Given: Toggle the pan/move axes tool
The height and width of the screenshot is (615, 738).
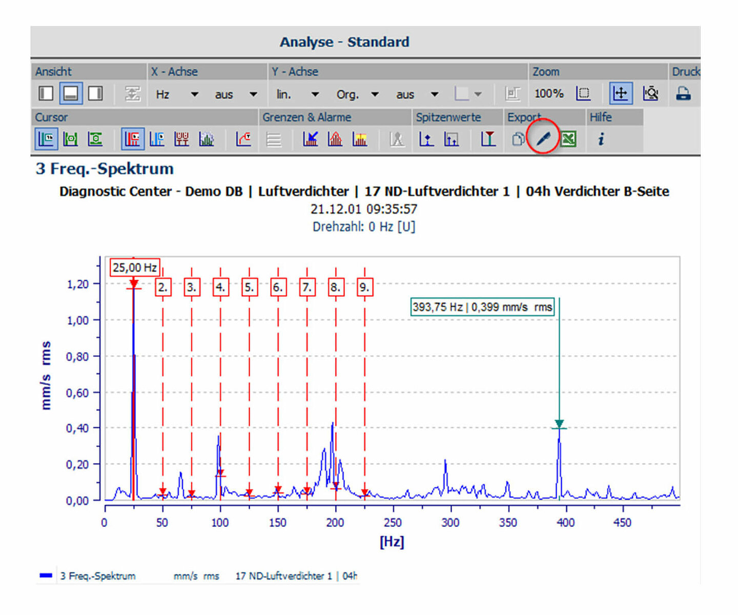Looking at the screenshot, I should pos(621,93).
